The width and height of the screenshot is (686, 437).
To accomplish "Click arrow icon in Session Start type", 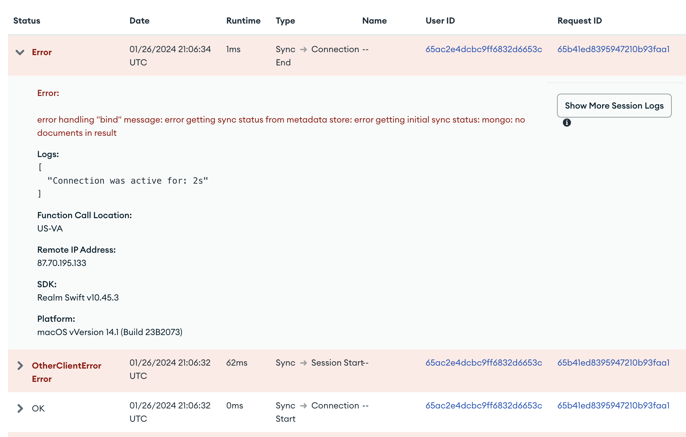I will 303,363.
